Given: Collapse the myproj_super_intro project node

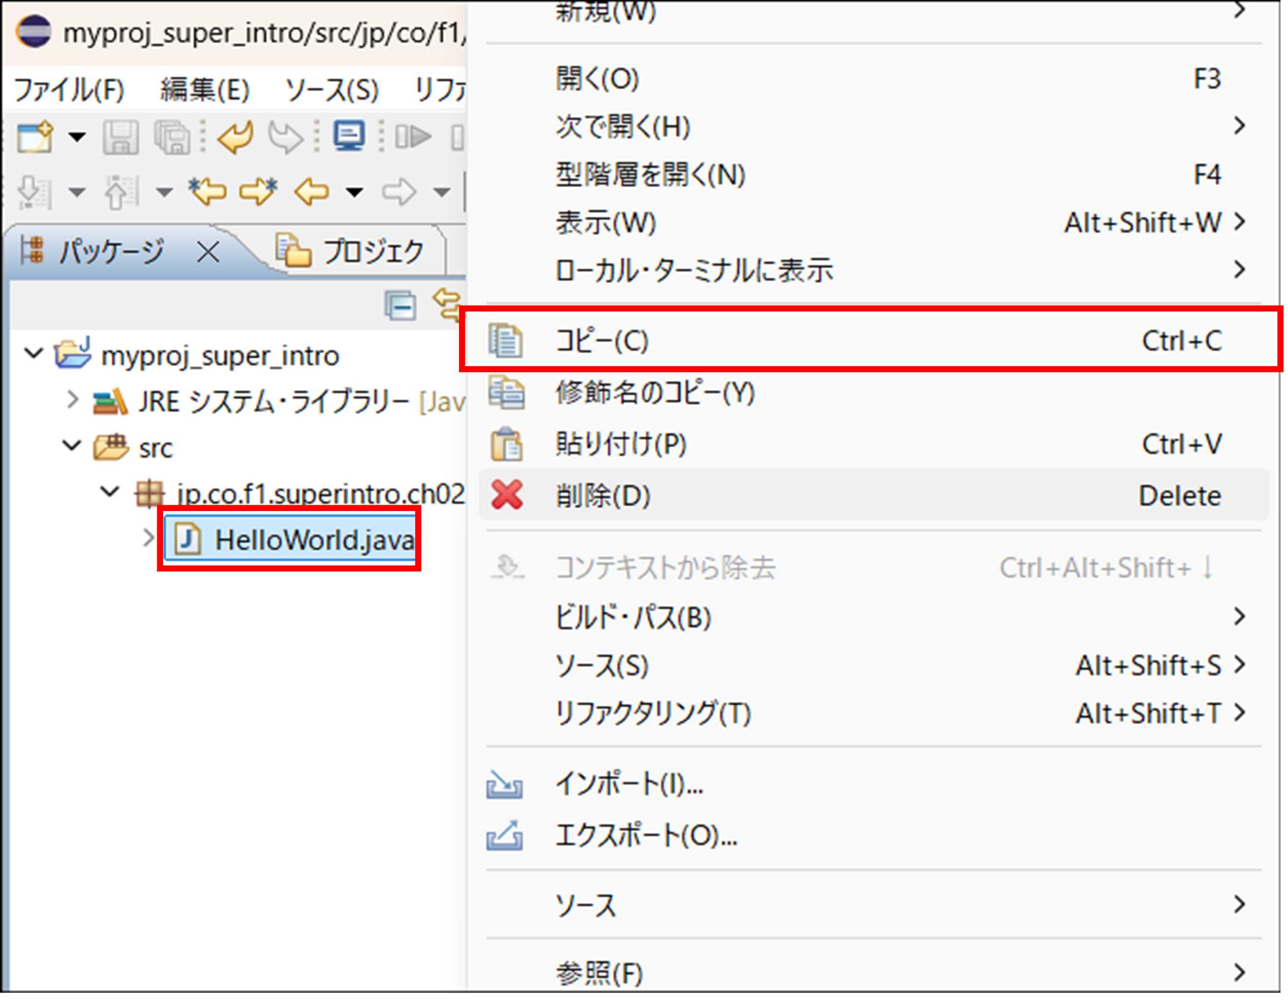Looking at the screenshot, I should tap(33, 354).
